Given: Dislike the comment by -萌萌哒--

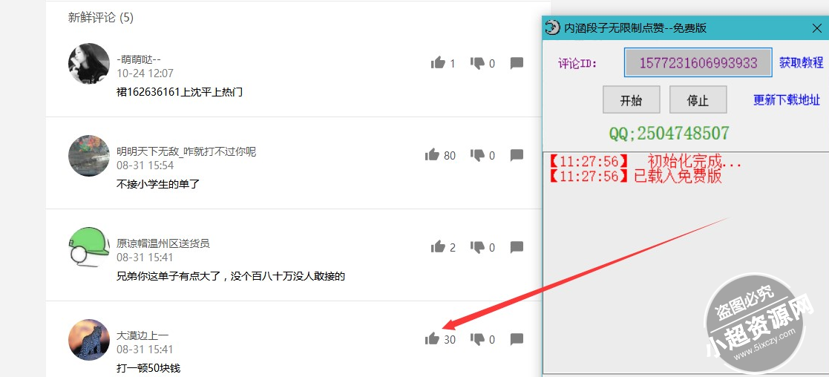Looking at the screenshot, I should click(x=477, y=63).
